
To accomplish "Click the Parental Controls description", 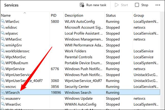I will click(x=78, y=57).
